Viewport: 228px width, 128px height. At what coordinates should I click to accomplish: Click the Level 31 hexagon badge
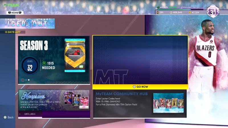point(213,11)
